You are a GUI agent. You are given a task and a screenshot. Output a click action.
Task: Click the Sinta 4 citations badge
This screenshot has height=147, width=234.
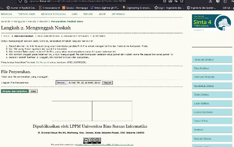point(211,22)
